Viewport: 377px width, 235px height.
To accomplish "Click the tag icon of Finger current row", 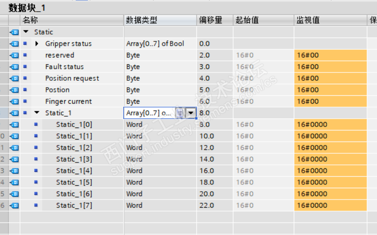I will (x=15, y=101).
